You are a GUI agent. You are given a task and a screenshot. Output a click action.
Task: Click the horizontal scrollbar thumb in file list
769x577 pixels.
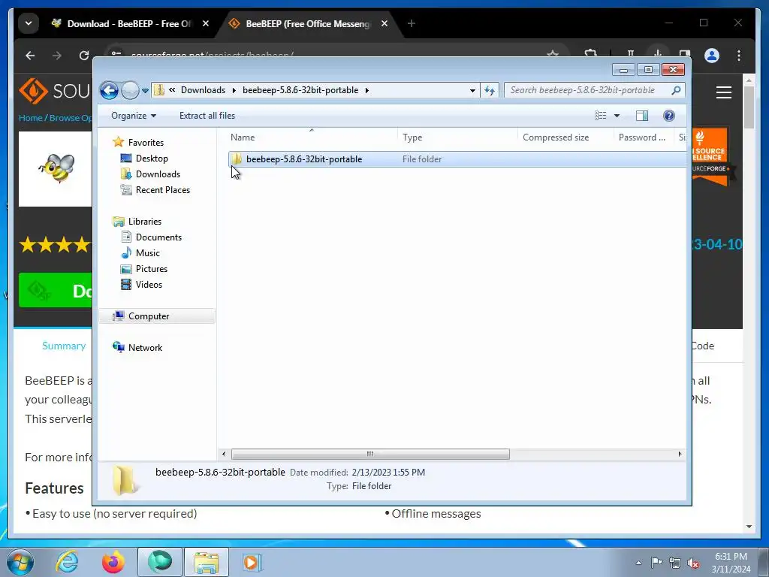370,455
